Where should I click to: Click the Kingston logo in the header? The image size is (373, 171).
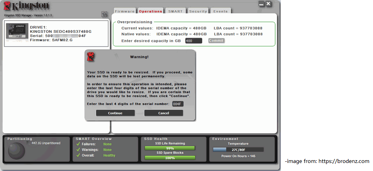pyautogui.click(x=26, y=6)
